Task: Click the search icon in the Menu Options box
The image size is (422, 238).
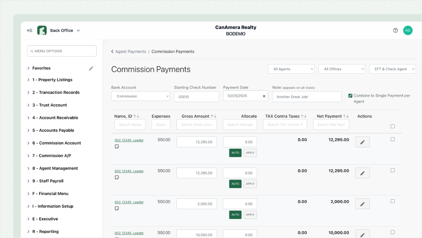Action: (32, 51)
